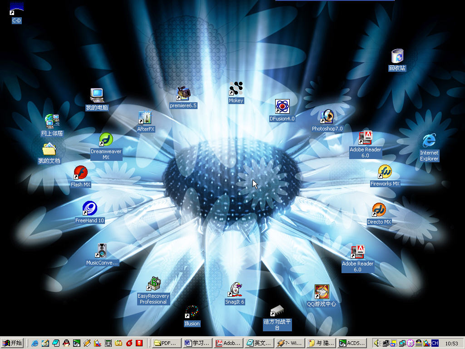
Task: Select the SnagIt 6 shortcut
Action: click(235, 294)
